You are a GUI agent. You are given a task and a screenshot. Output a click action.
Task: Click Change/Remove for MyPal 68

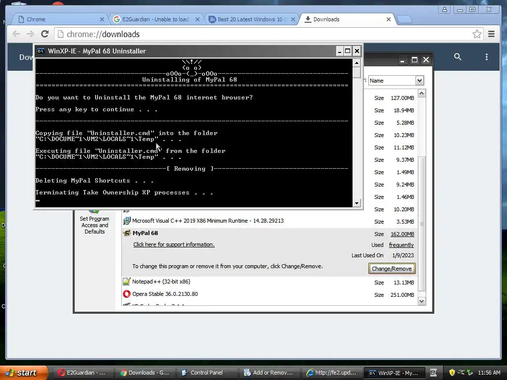pyautogui.click(x=392, y=269)
